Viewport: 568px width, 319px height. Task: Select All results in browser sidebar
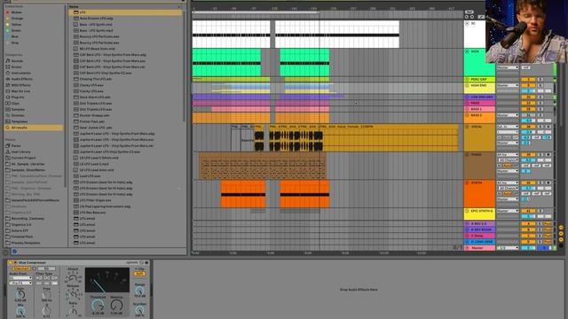[34, 128]
